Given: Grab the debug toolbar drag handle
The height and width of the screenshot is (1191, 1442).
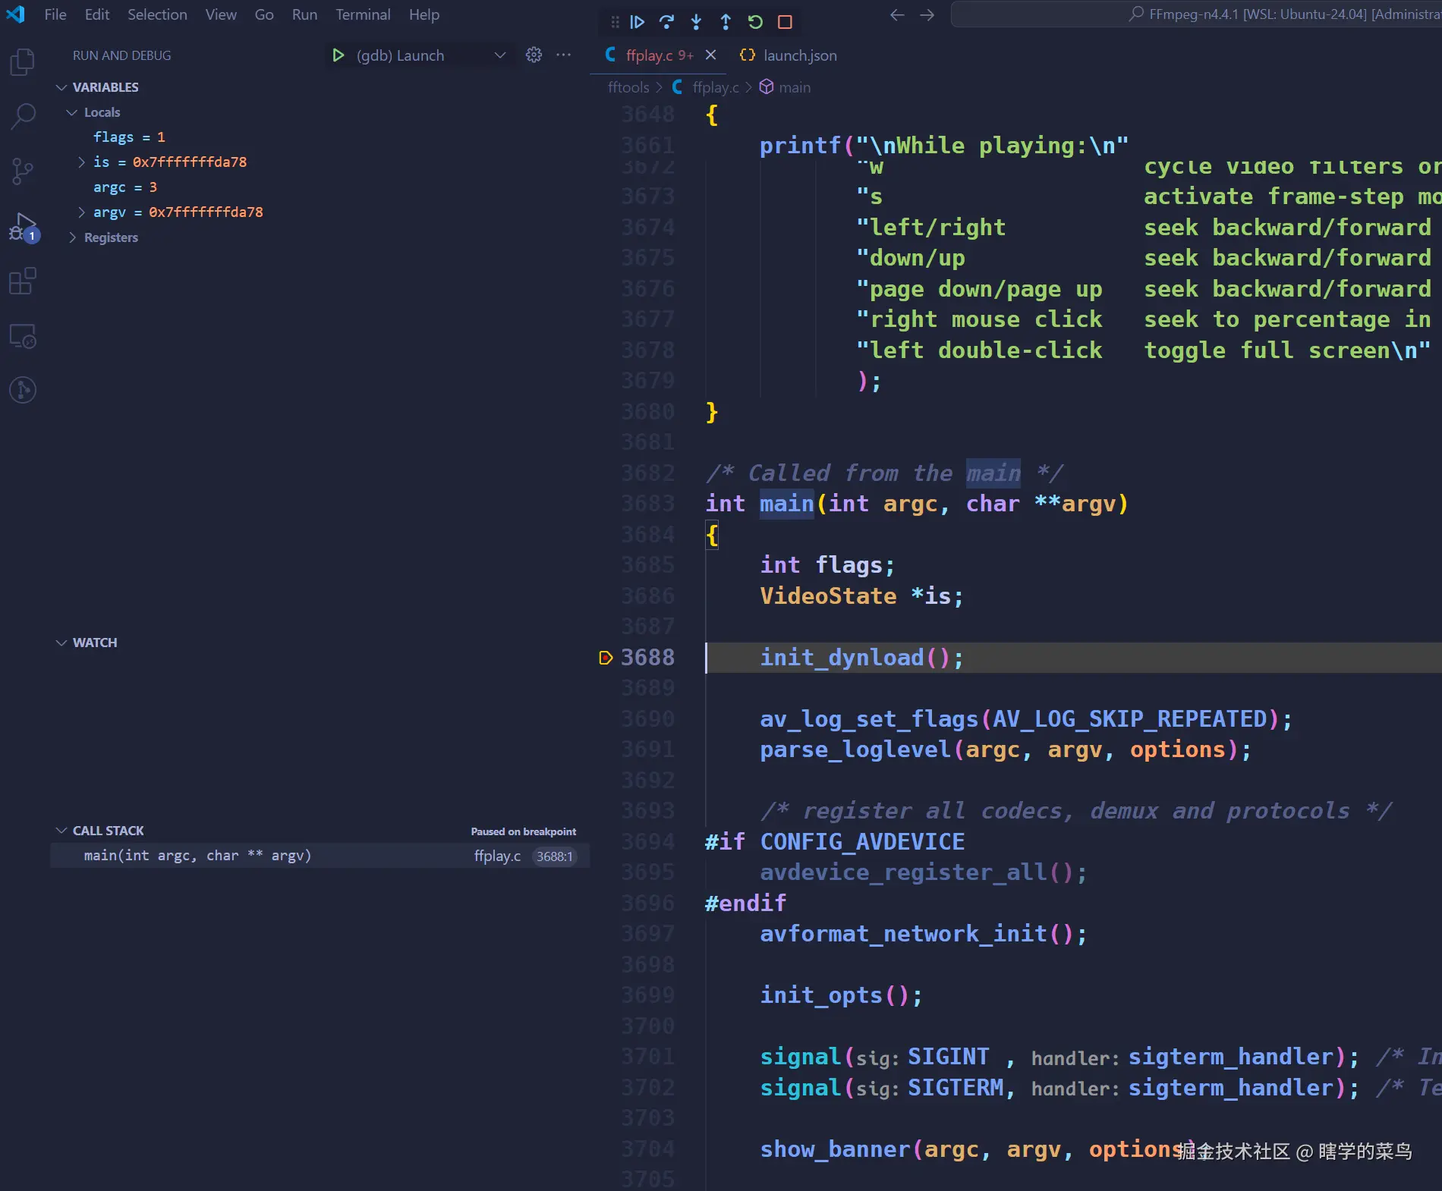Looking at the screenshot, I should coord(615,22).
